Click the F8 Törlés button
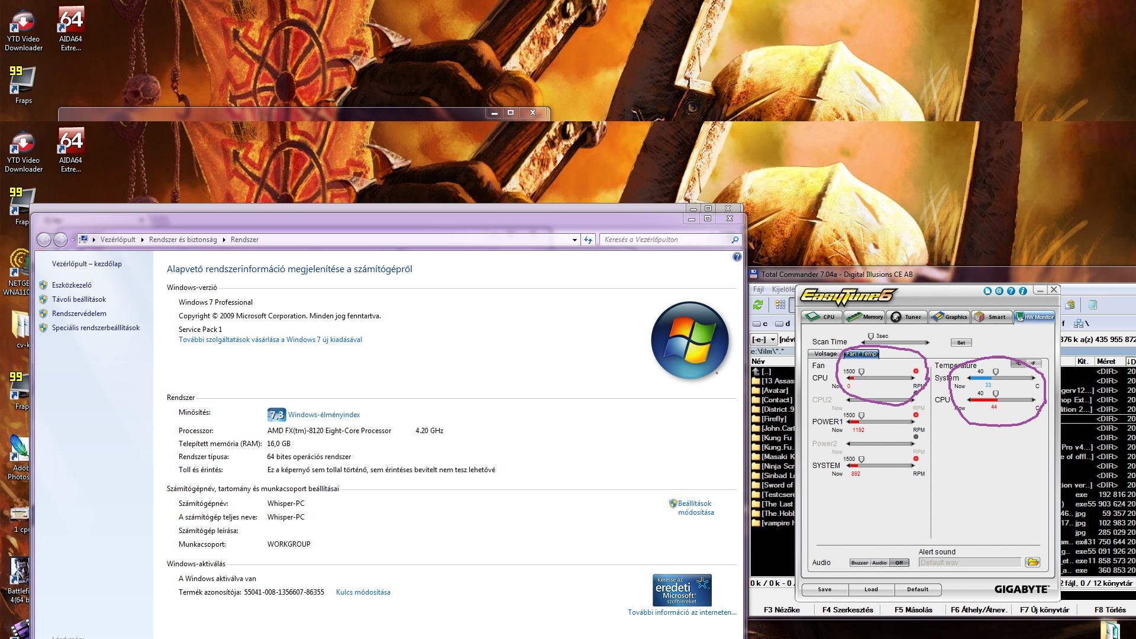The height and width of the screenshot is (639, 1136). [1110, 610]
